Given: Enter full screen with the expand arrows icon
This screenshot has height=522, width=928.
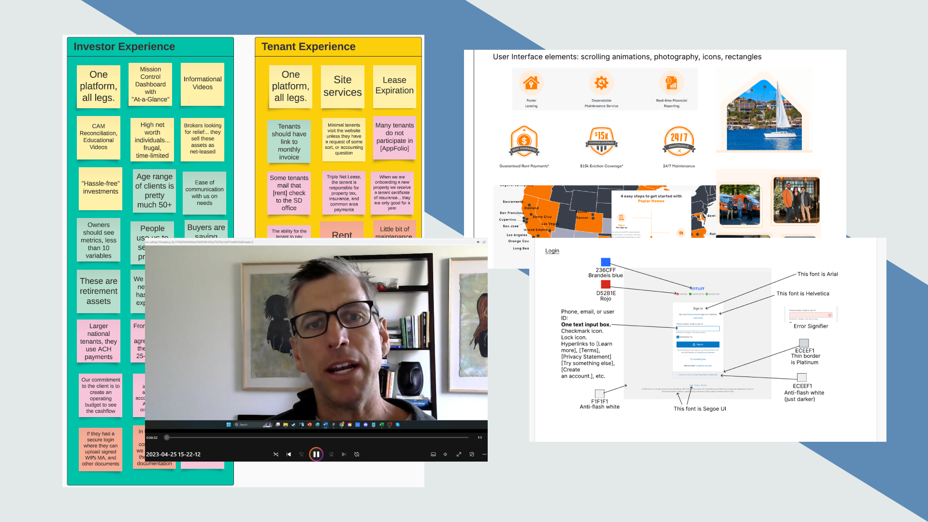Looking at the screenshot, I should point(459,454).
